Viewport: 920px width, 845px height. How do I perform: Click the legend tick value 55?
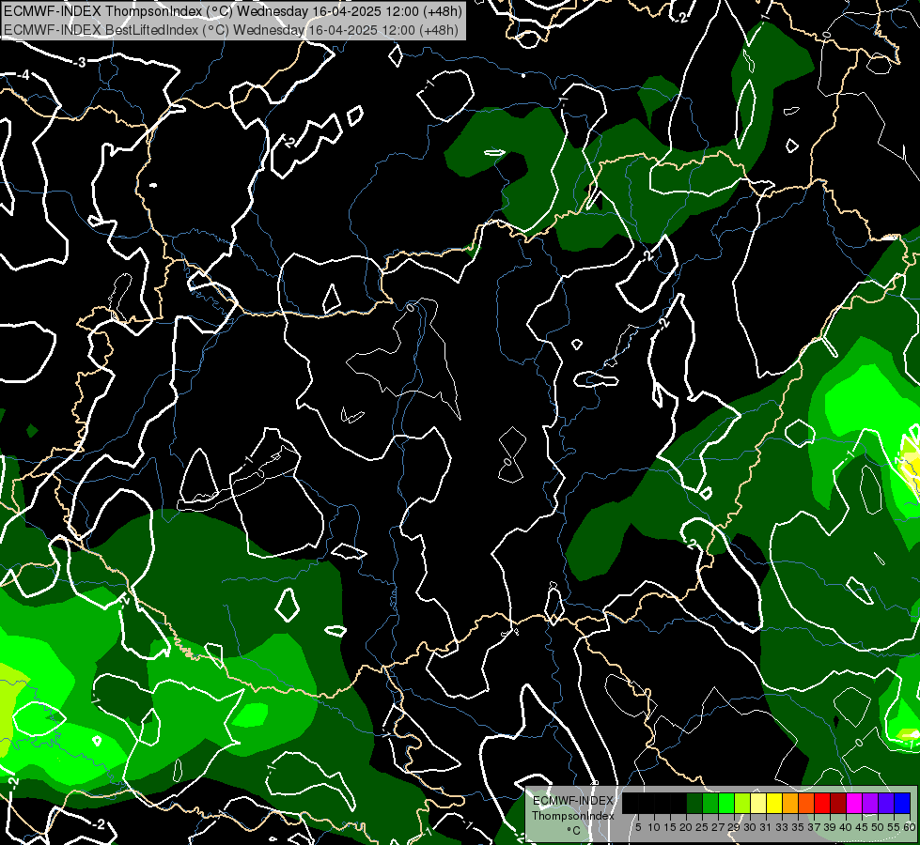[x=894, y=827]
